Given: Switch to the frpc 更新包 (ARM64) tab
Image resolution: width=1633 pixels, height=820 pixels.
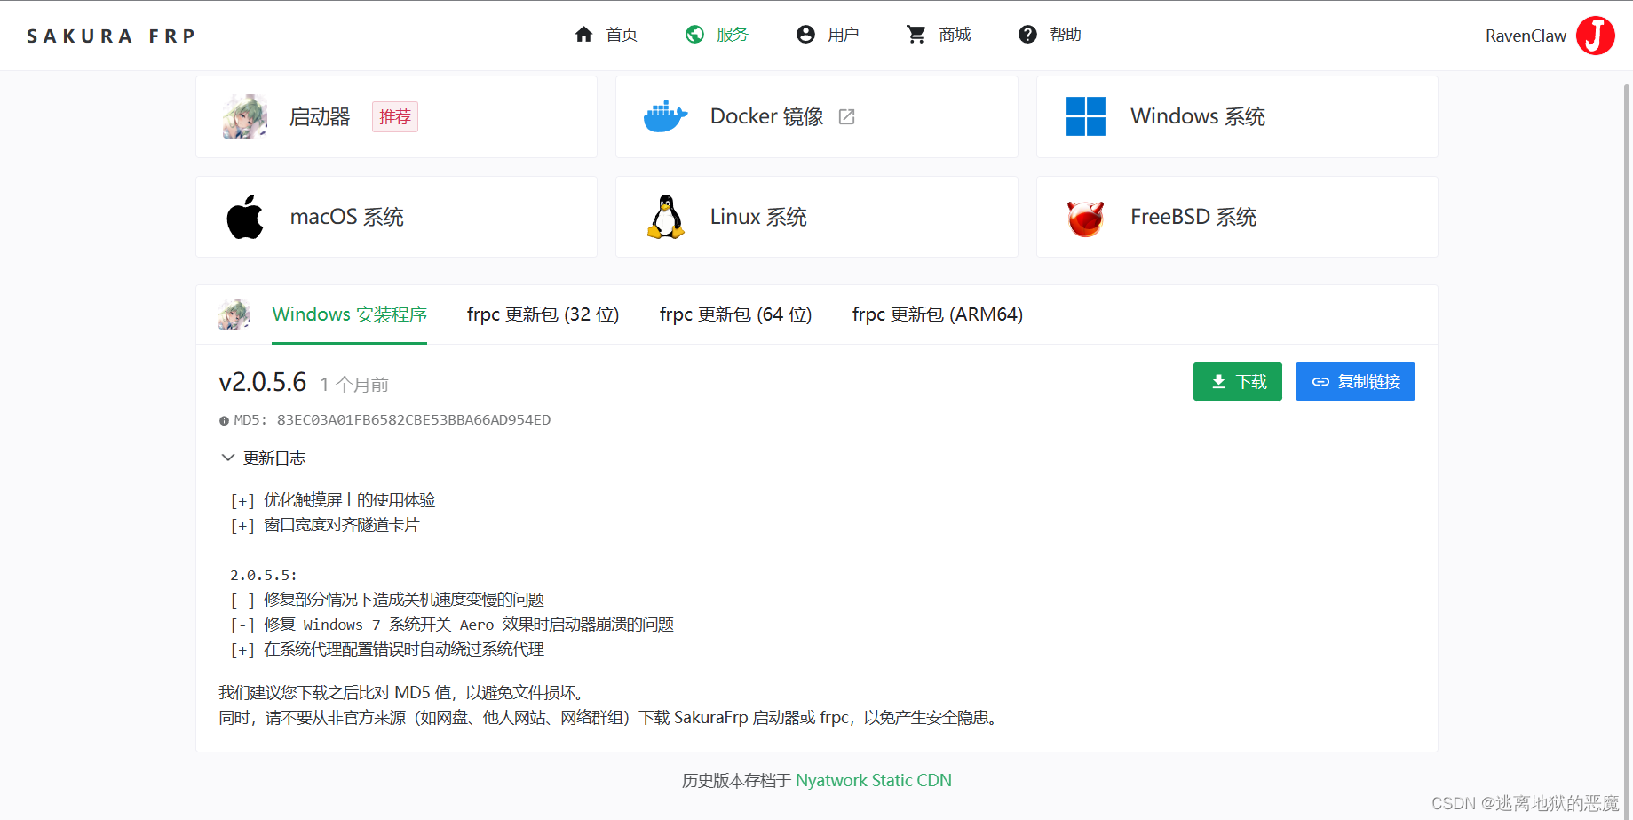Looking at the screenshot, I should click(938, 314).
